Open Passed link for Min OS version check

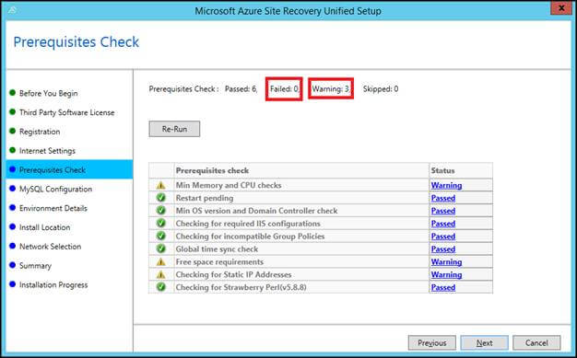[x=443, y=211]
